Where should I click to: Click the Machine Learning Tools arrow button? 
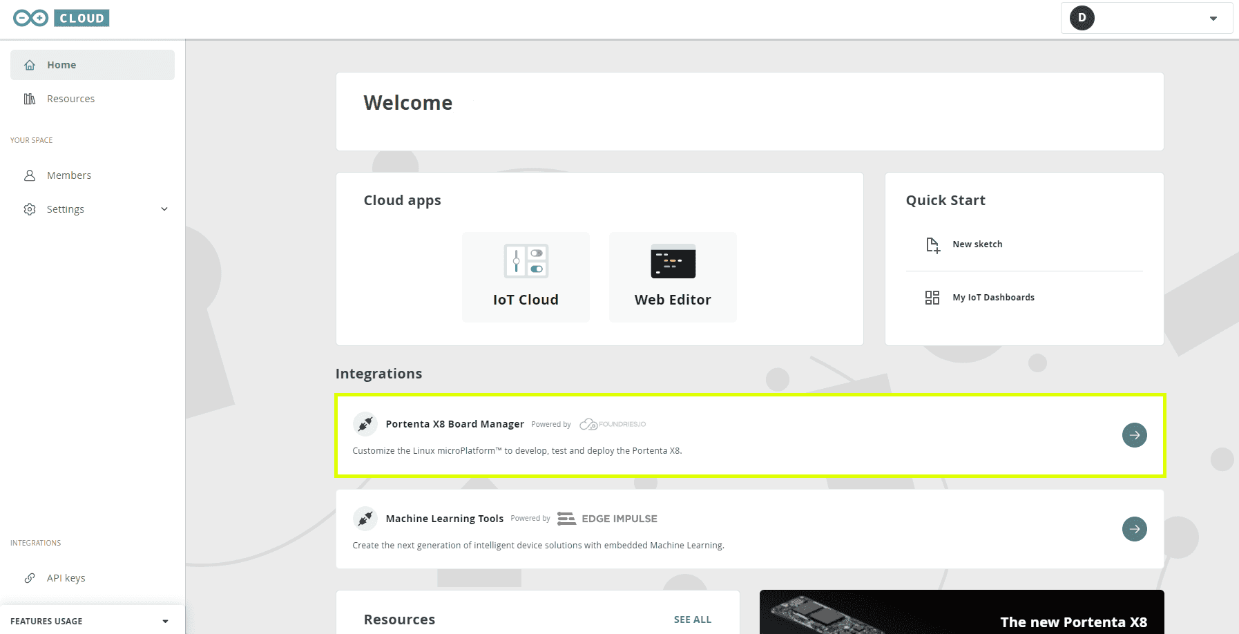(x=1134, y=529)
